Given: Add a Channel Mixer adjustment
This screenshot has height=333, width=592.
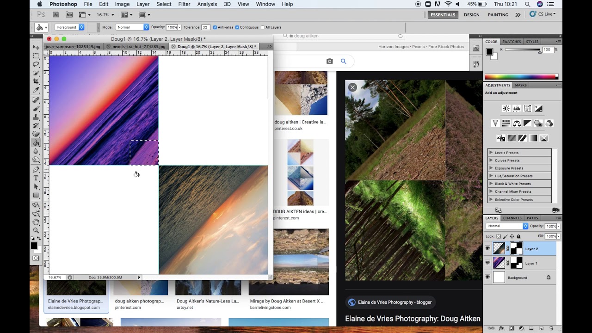Looking at the screenshot, I should [549, 123].
